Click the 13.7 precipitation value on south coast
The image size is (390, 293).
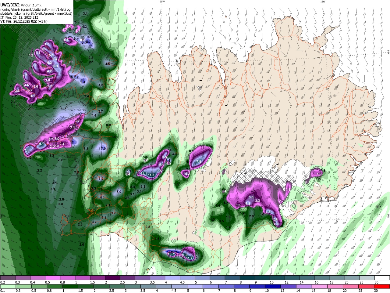(x=171, y=254)
